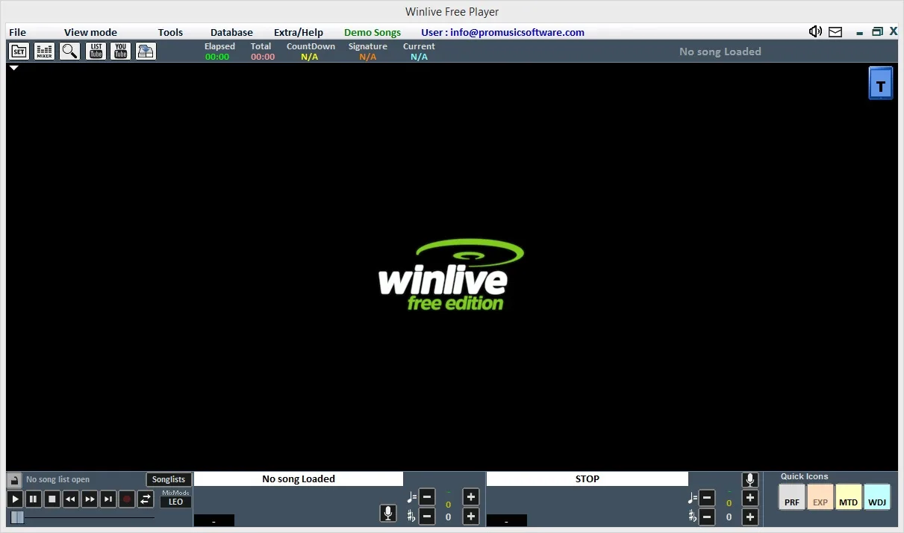Image resolution: width=904 pixels, height=533 pixels.
Task: Expand the white dropdown triangle below toolbar
Action: click(x=14, y=68)
